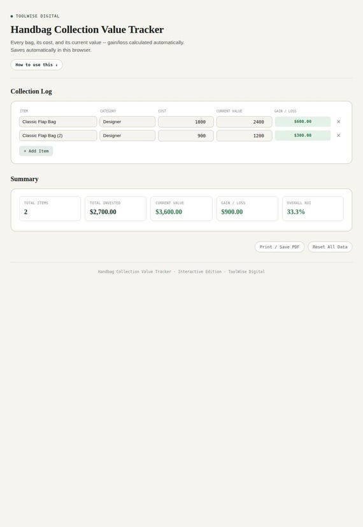The height and width of the screenshot is (527, 363).
Task: Click the cost field showing 900
Action: [186, 135]
